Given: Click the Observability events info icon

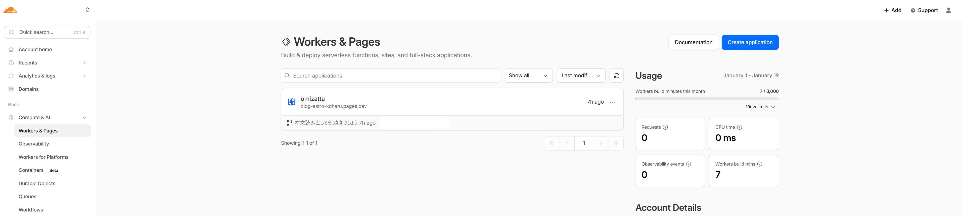Looking at the screenshot, I should [x=688, y=164].
